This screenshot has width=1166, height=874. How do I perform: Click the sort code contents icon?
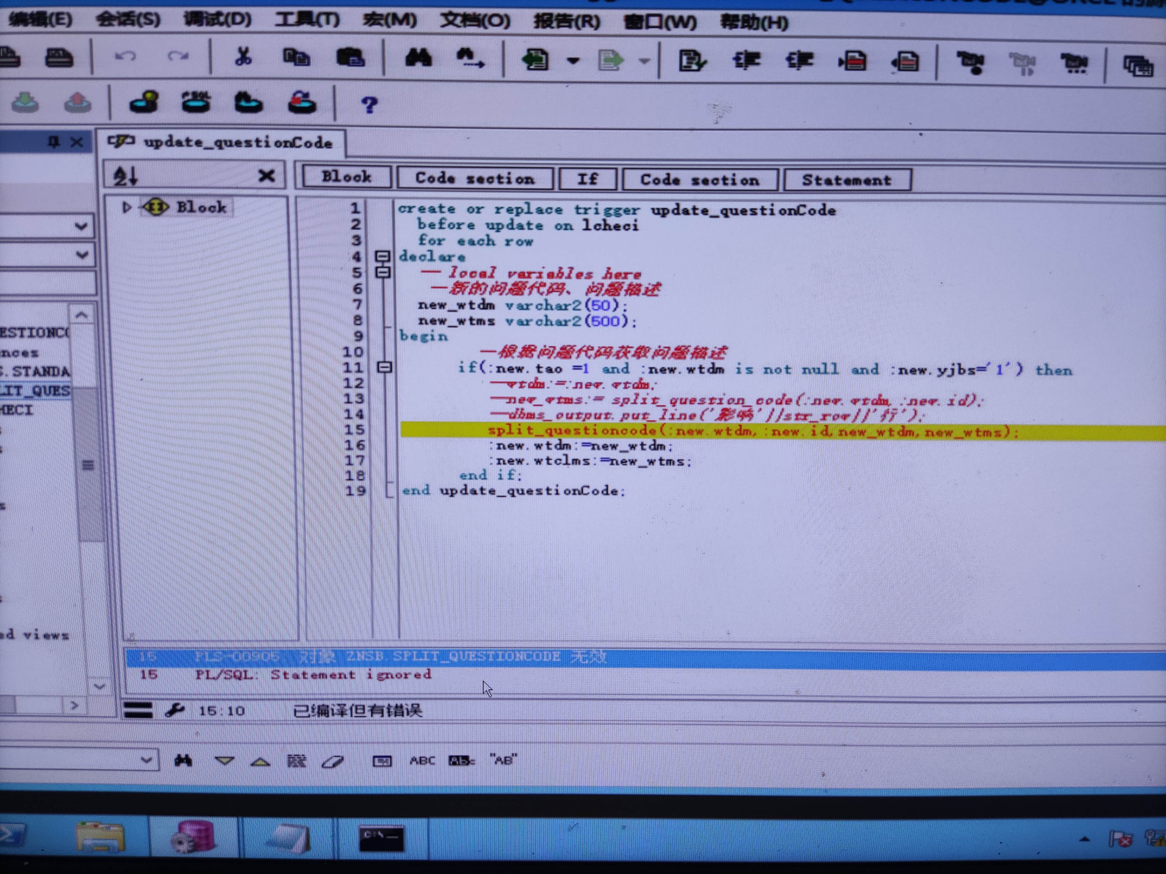(127, 175)
